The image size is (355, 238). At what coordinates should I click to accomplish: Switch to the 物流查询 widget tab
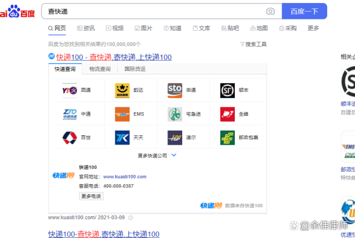pos(100,69)
